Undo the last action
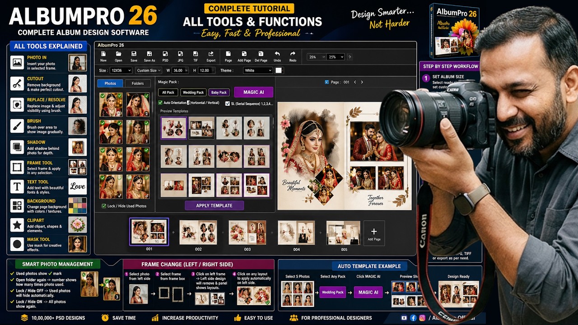The image size is (578, 325). coord(277,54)
